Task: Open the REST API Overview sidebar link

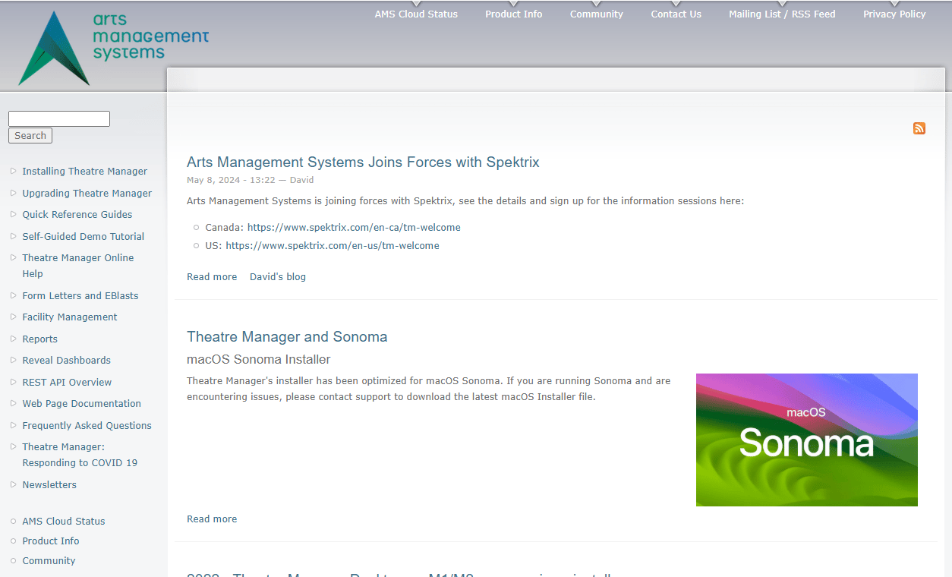Action: (x=67, y=382)
